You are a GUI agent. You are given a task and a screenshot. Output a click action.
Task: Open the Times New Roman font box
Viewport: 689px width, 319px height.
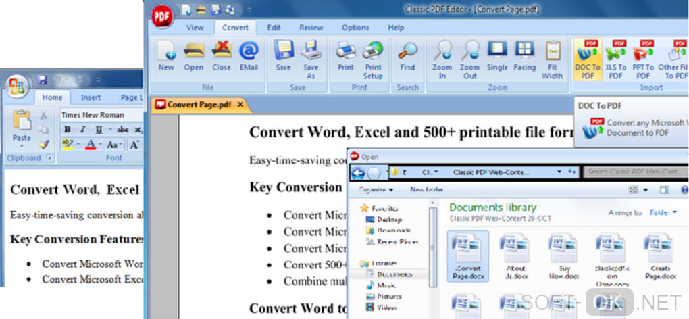click(x=101, y=115)
